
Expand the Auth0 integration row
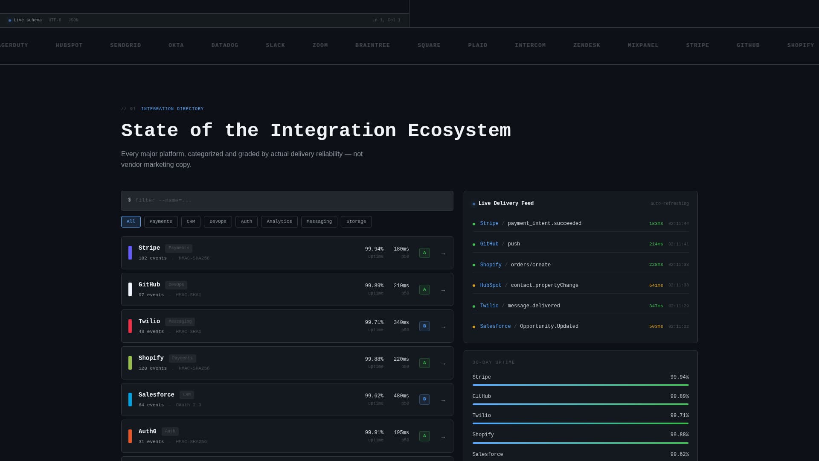[x=287, y=436]
